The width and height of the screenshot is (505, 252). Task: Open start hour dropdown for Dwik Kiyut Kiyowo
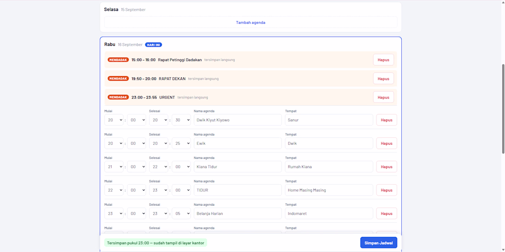(114, 120)
